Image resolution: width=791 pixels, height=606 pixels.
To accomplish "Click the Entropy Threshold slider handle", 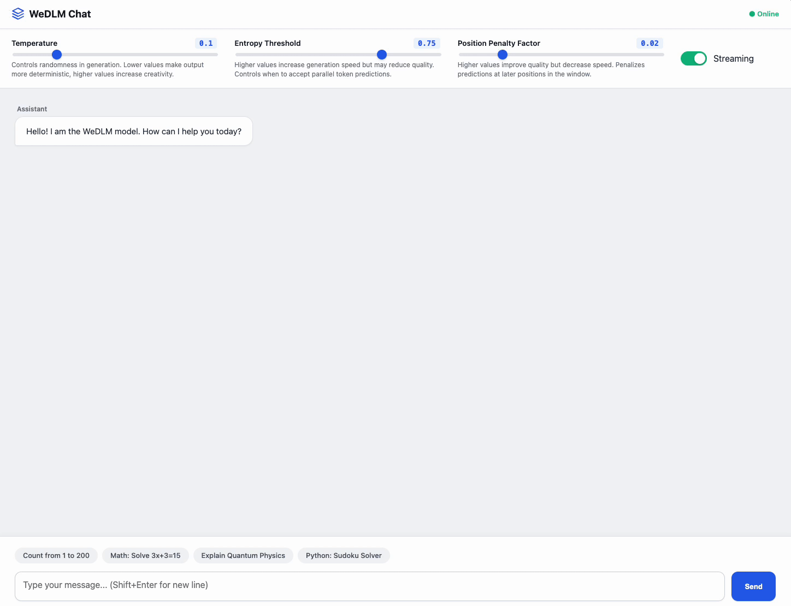I will (x=382, y=55).
